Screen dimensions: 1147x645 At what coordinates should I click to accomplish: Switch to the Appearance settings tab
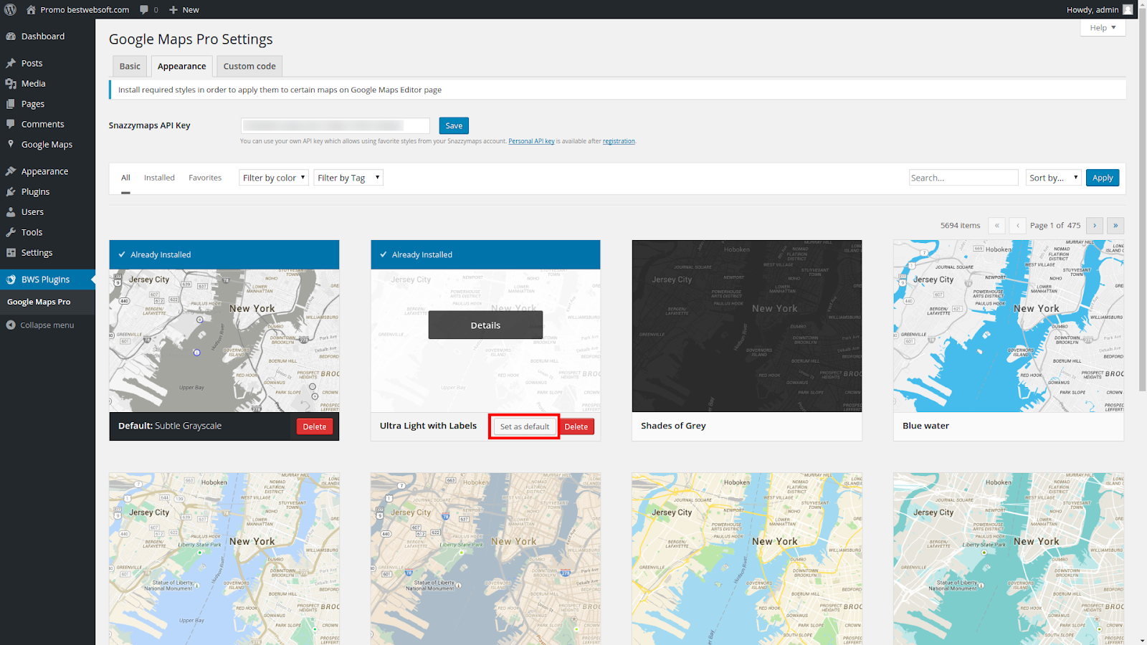pyautogui.click(x=181, y=66)
